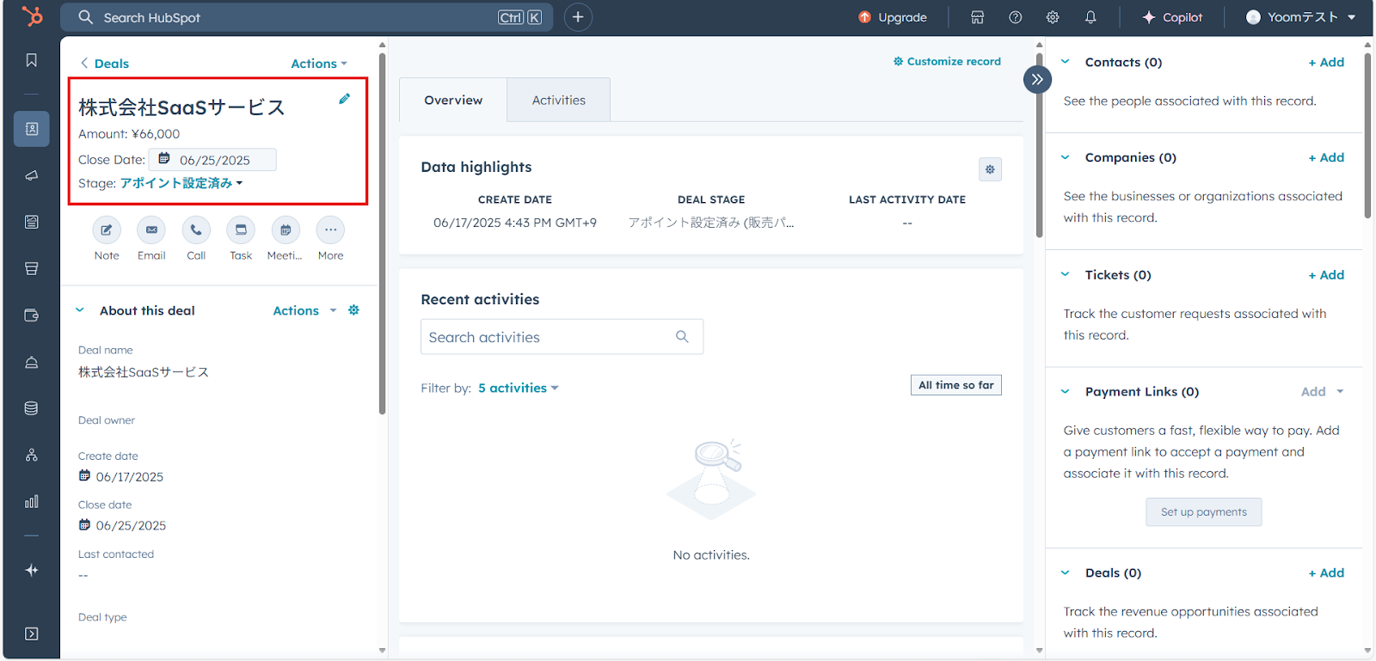The image size is (1376, 661).
Task: Add a company via Companies + Add
Action: click(x=1326, y=157)
